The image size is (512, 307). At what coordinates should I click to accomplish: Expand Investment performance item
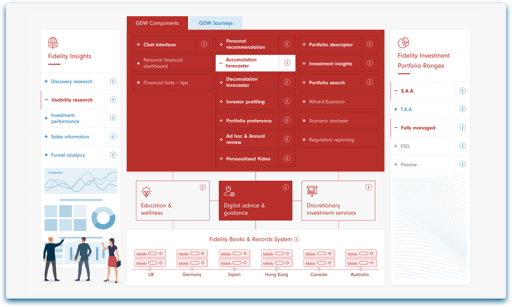[x=46, y=118]
